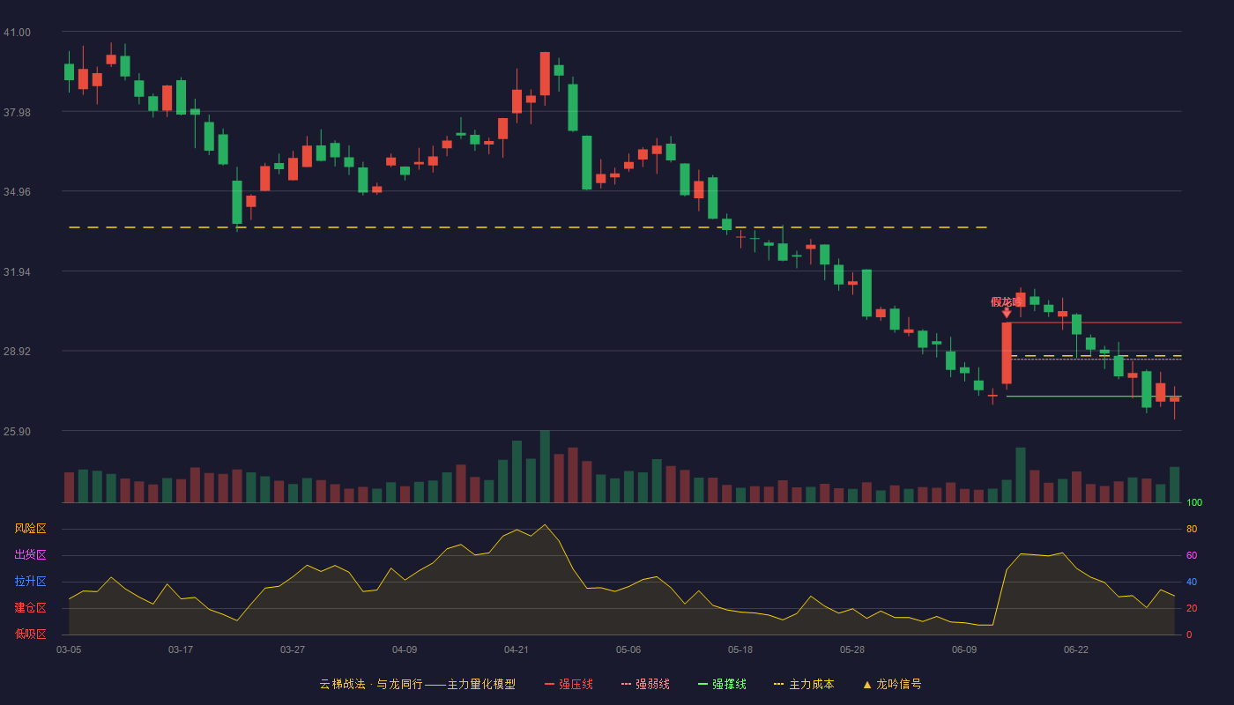This screenshot has width=1234, height=705.
Task: Click the 41.00 price axis label
Action: [x=17, y=33]
